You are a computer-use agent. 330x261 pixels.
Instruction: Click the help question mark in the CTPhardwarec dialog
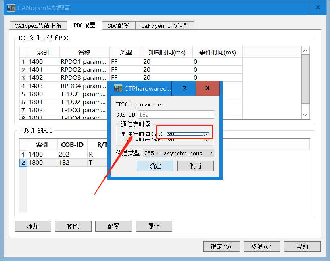point(184,88)
